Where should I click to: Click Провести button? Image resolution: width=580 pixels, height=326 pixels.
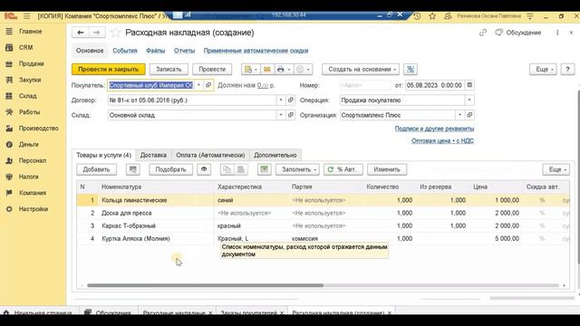point(212,69)
